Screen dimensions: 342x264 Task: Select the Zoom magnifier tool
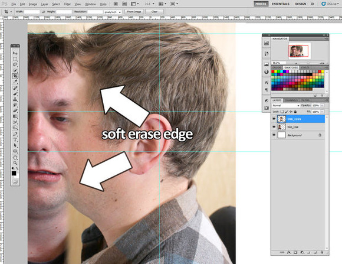point(15,163)
